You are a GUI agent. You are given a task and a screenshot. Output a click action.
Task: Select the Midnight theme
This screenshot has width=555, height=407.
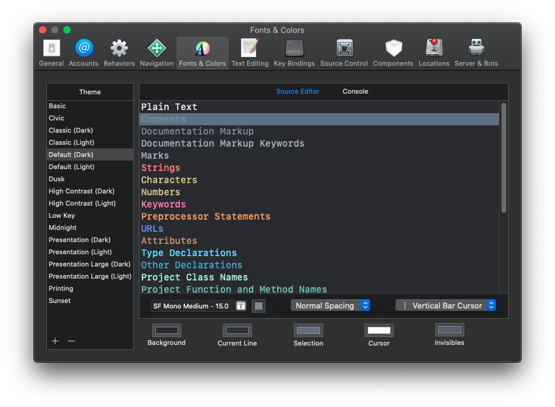[90, 228]
